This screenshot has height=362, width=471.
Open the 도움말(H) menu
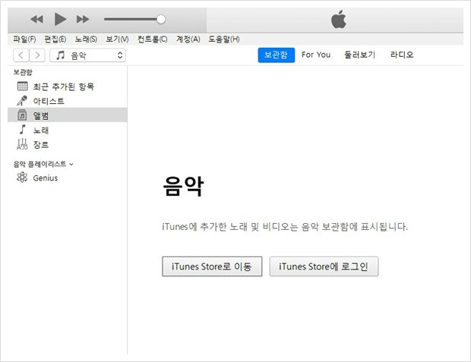224,39
